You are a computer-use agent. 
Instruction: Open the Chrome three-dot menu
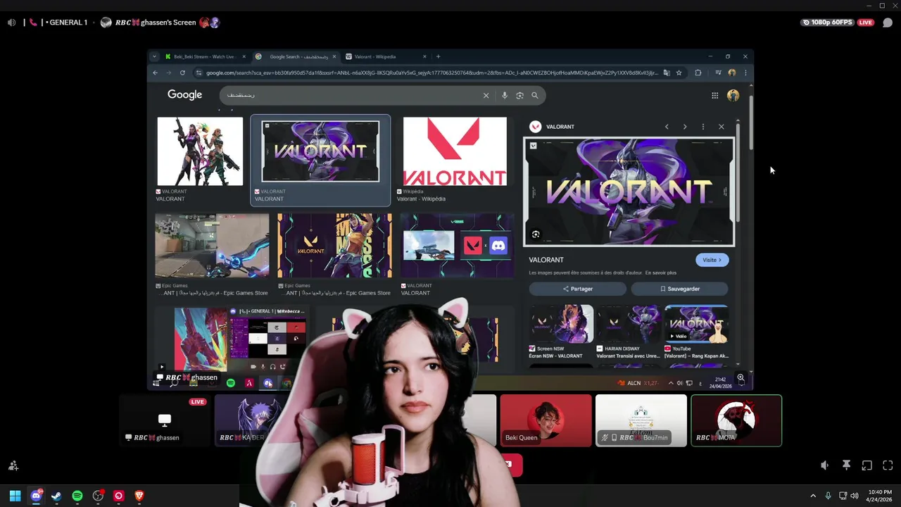click(x=745, y=73)
